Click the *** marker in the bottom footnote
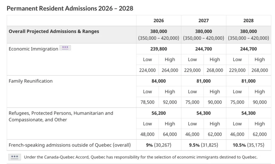 tap(15, 157)
